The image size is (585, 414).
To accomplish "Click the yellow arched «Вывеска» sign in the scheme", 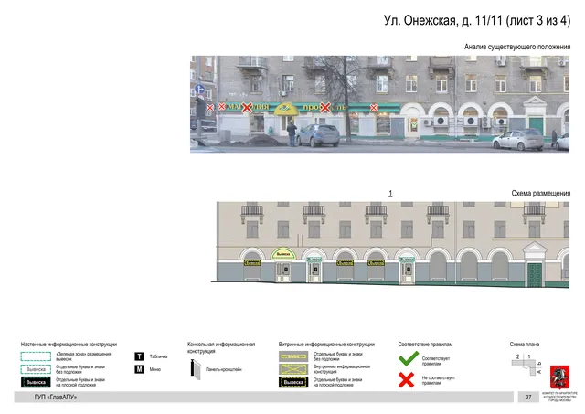I will pos(283,254).
